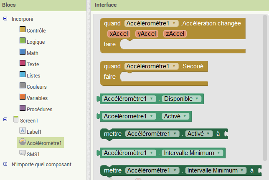Open the Listes blocks category

coord(30,75)
